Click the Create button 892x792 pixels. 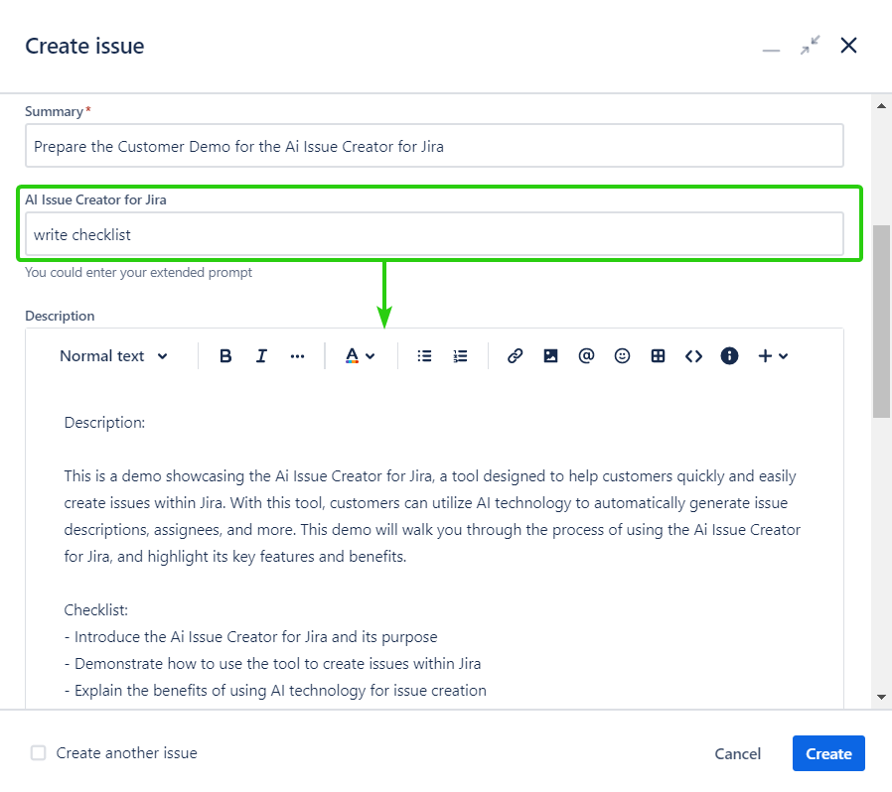[828, 753]
